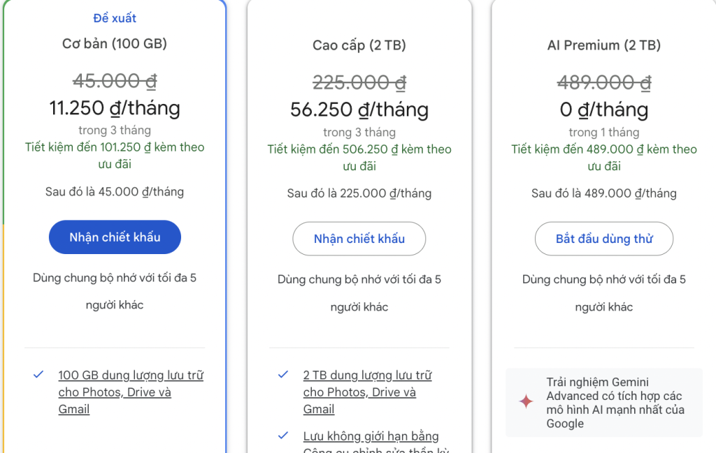
Task: Click checkmark icon beside 100 GB storage
Action: [x=38, y=375]
